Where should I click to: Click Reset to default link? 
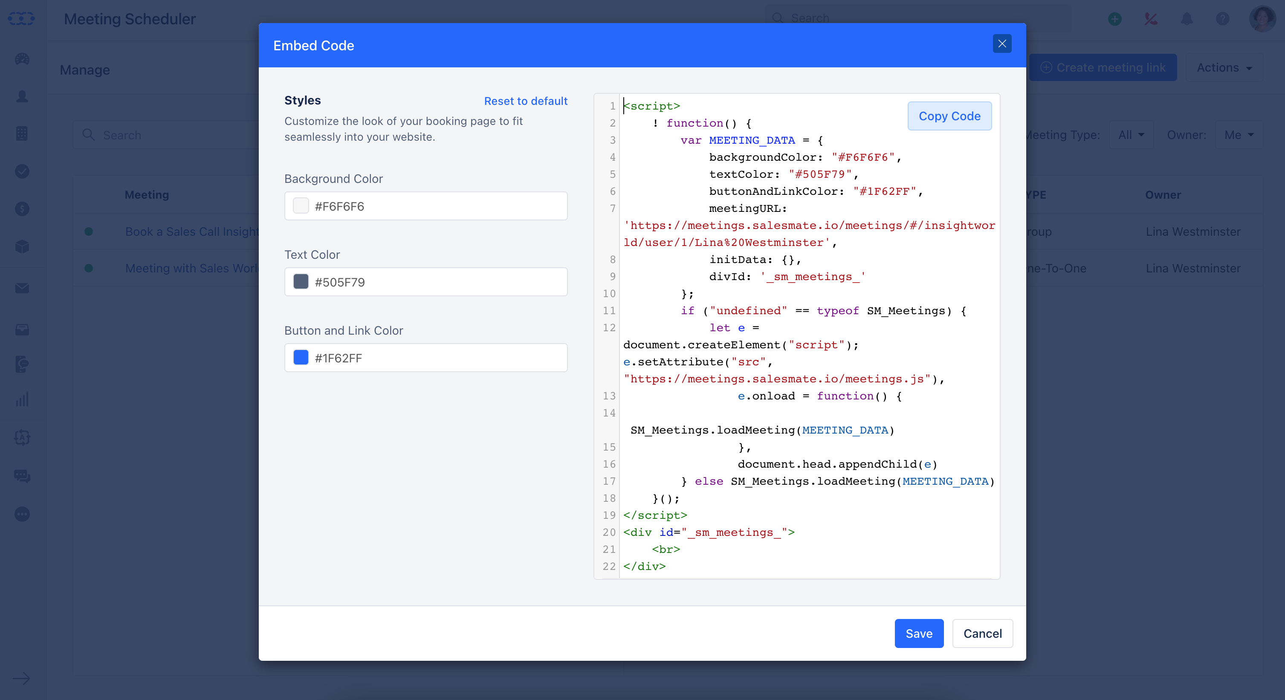[526, 101]
